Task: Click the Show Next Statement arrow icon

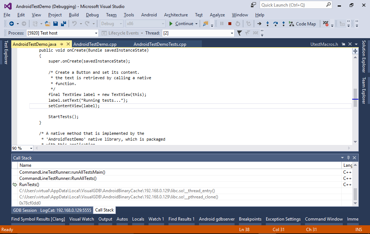Action: click(x=259, y=24)
